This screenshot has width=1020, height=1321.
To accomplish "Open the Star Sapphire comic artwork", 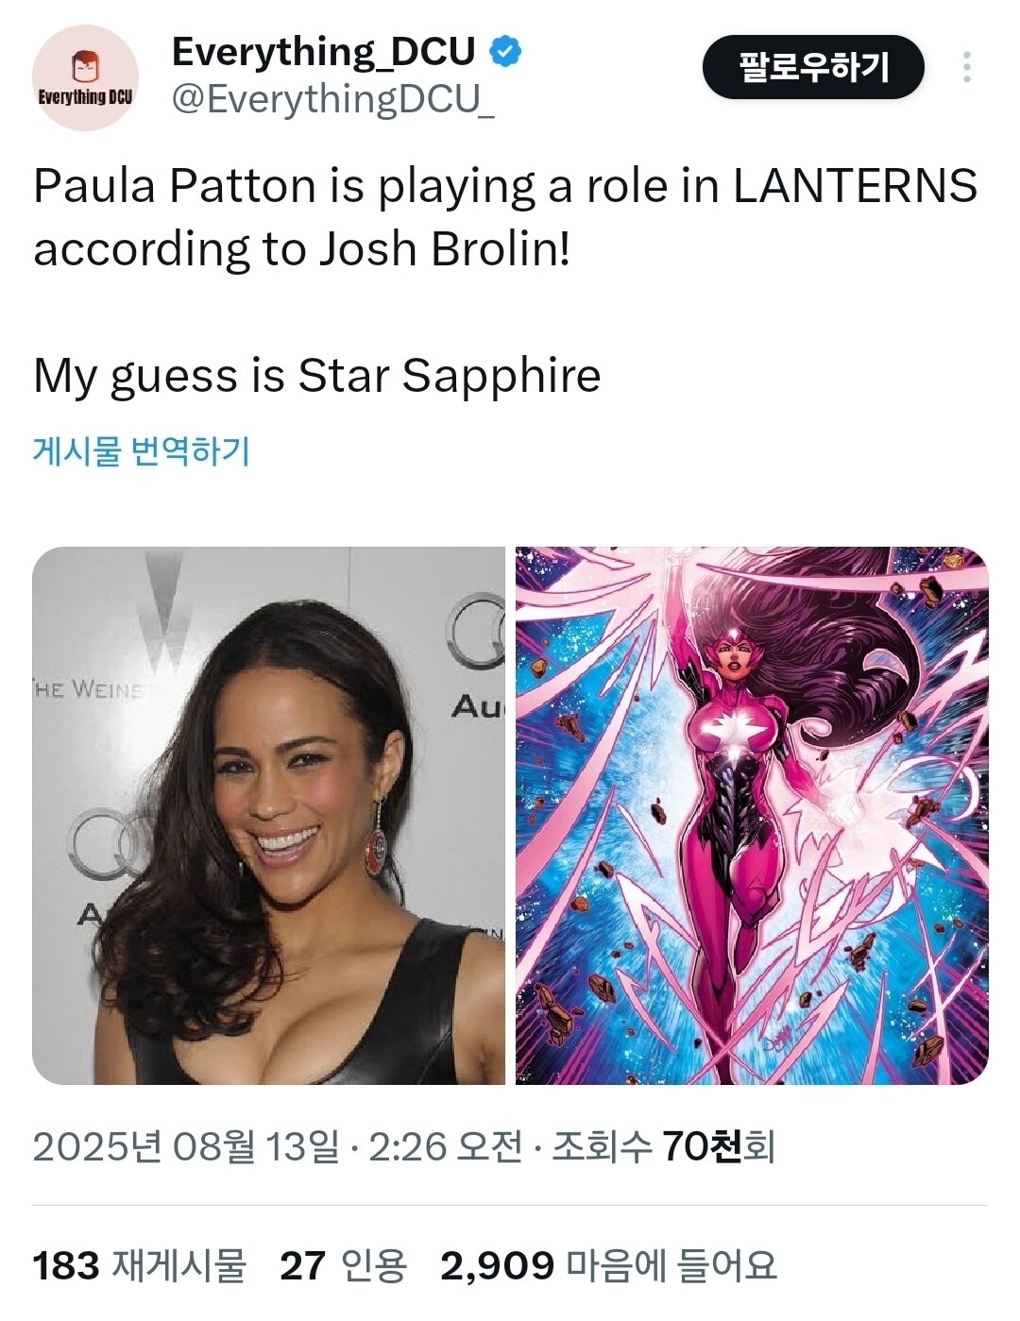I will click(752, 815).
